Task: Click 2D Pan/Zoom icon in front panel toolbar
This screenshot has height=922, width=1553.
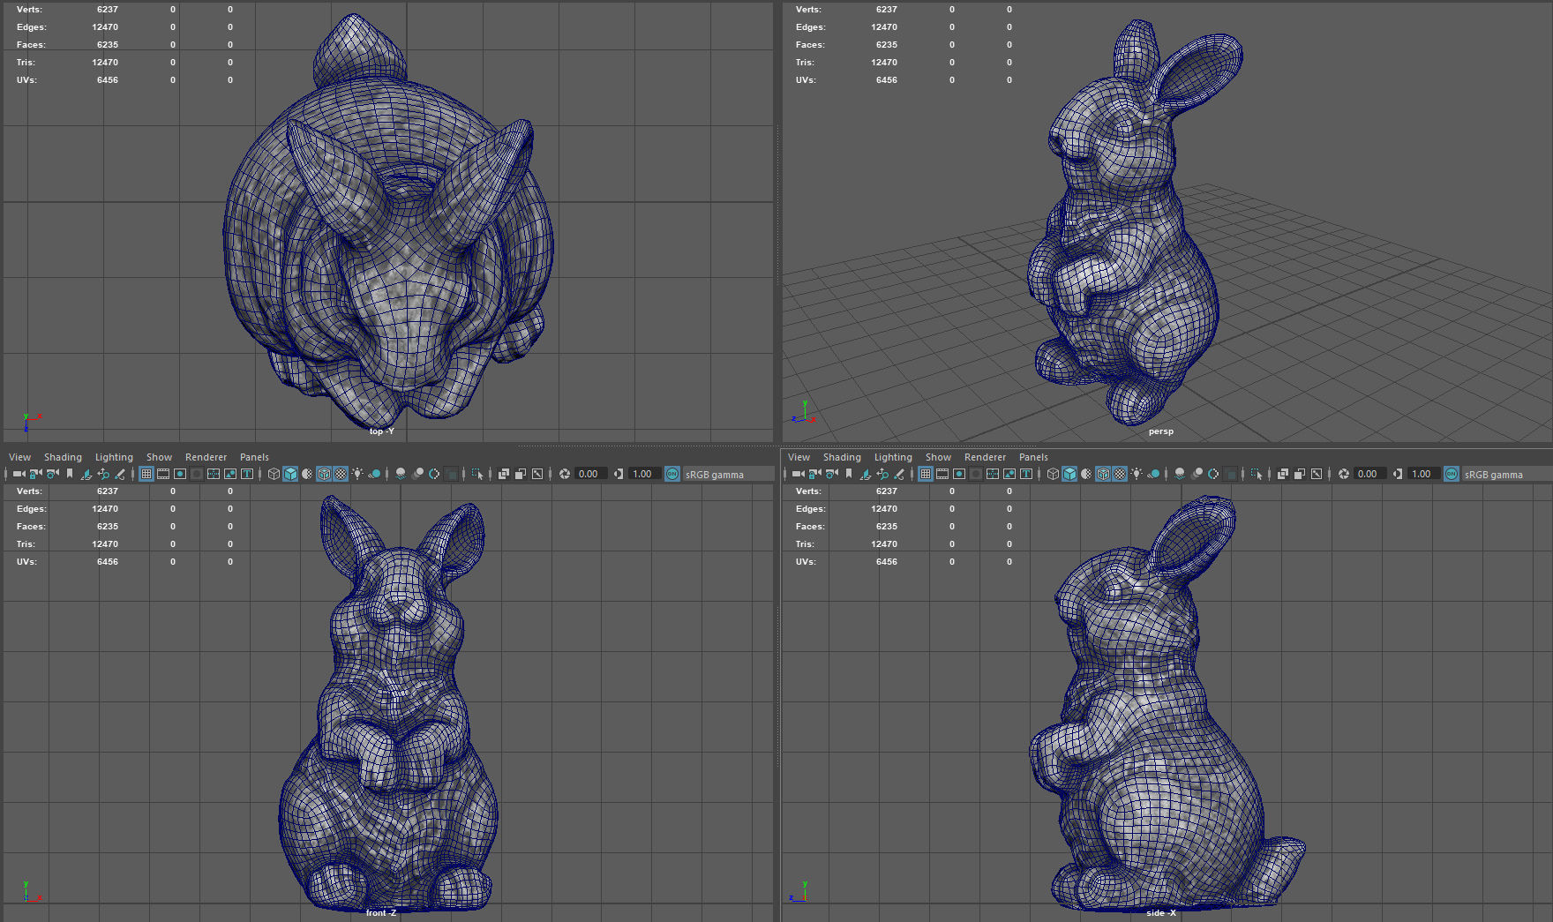Action: (103, 474)
